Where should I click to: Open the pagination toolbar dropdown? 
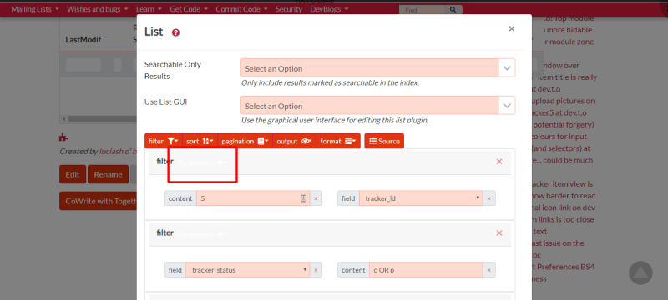[x=245, y=141]
